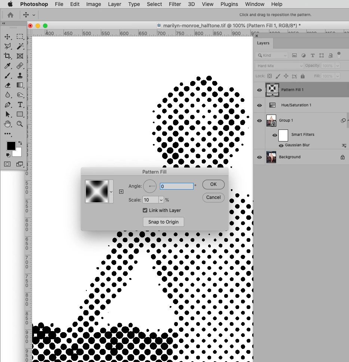Pick the Smudge tool icon next to Blur
The height and width of the screenshot is (362, 349).
20,95
